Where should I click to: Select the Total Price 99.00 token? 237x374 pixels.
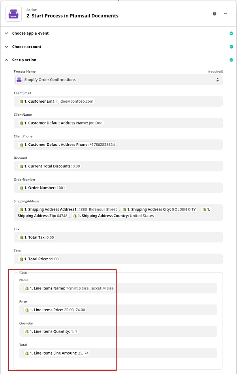tap(39, 259)
